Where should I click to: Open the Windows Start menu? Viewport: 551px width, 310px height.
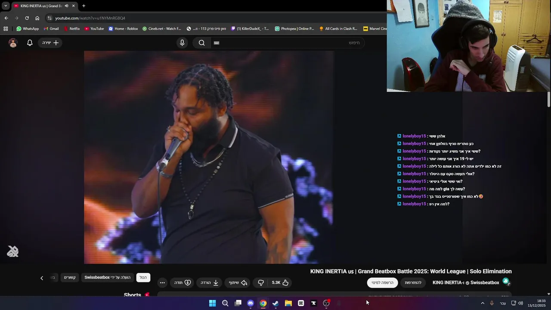tap(212, 303)
